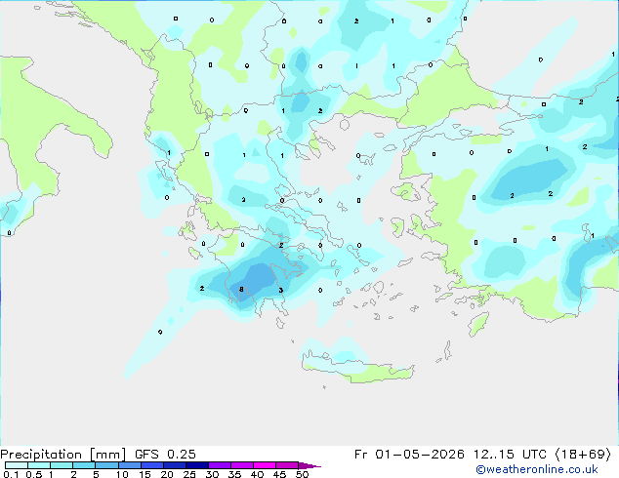Click the '0.1' legend scale label
The width and height of the screenshot is (619, 478).
coord(11,474)
